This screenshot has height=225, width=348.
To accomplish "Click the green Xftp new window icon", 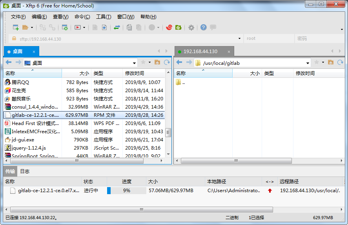I will tap(179, 27).
